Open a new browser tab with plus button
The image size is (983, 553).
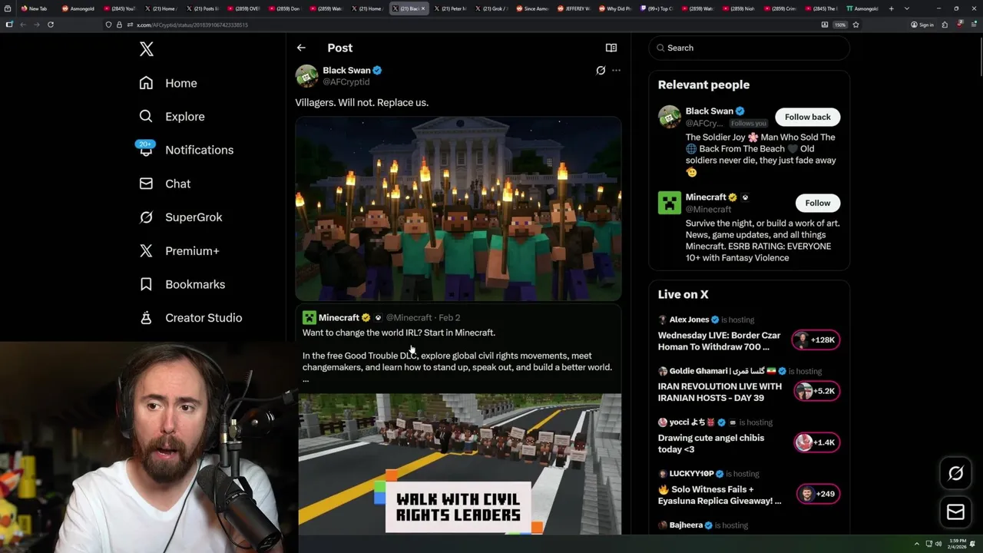click(891, 8)
